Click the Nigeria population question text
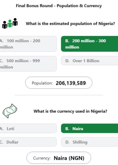 (x=70, y=24)
